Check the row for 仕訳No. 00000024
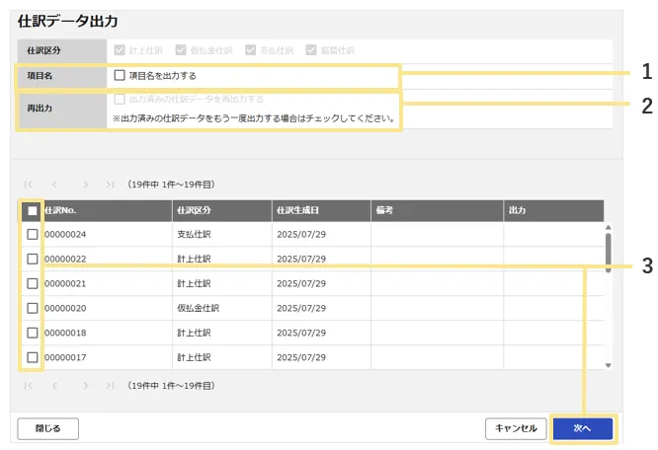This screenshot has height=450, width=658. click(33, 235)
